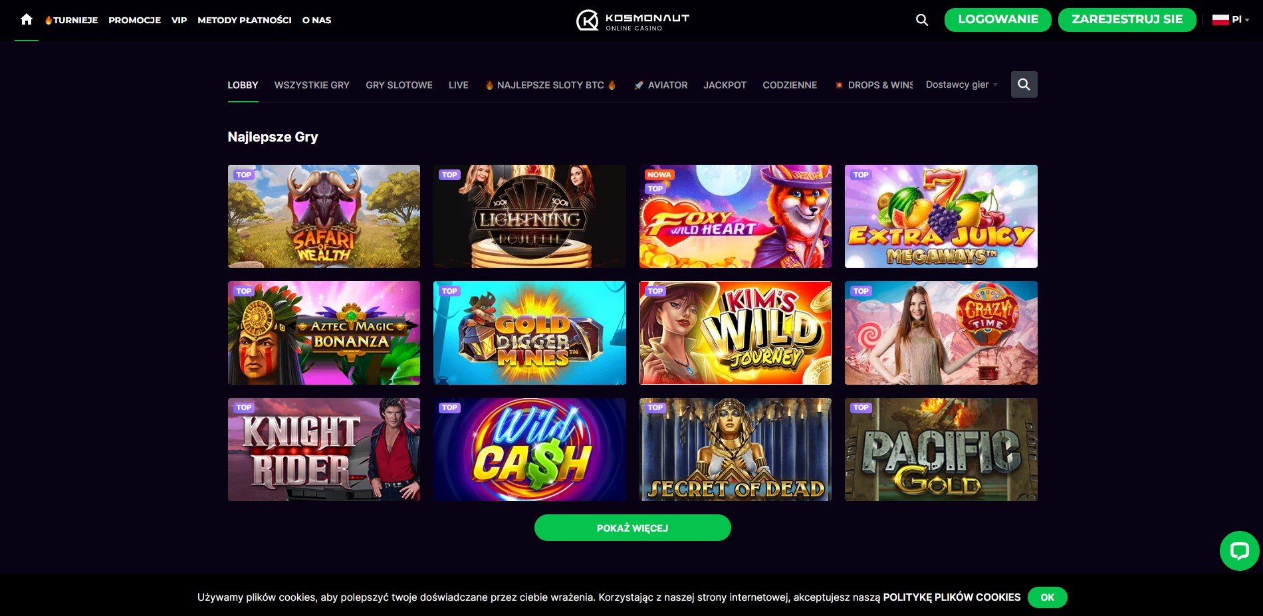The width and height of the screenshot is (1263, 616).
Task: Open the Turnieje menu item
Action: (71, 20)
